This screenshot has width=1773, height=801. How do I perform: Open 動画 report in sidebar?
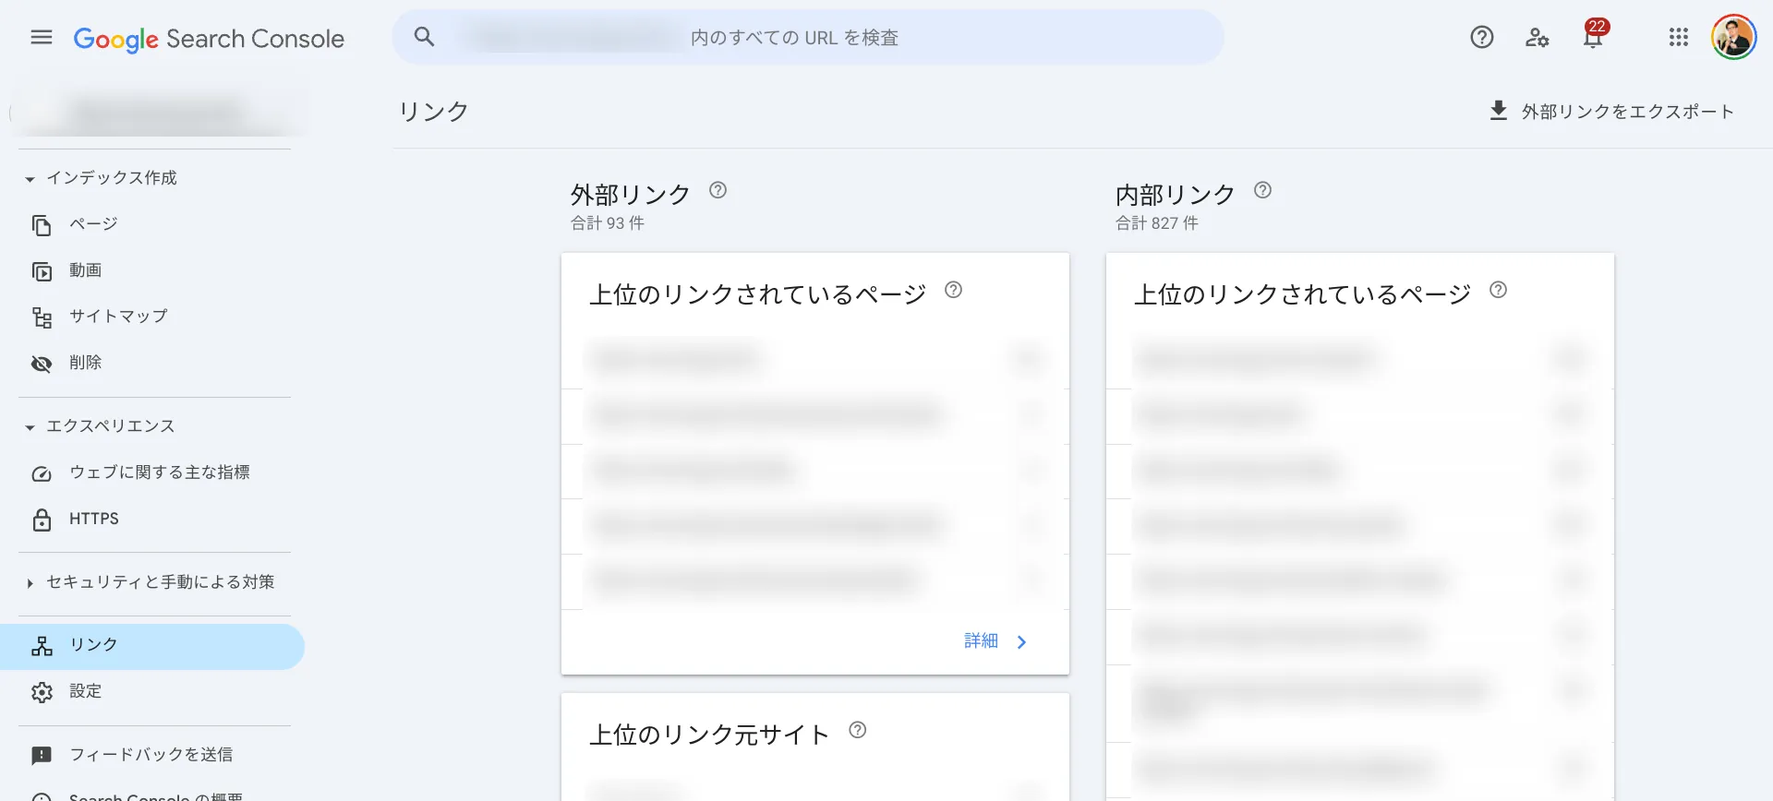point(85,270)
